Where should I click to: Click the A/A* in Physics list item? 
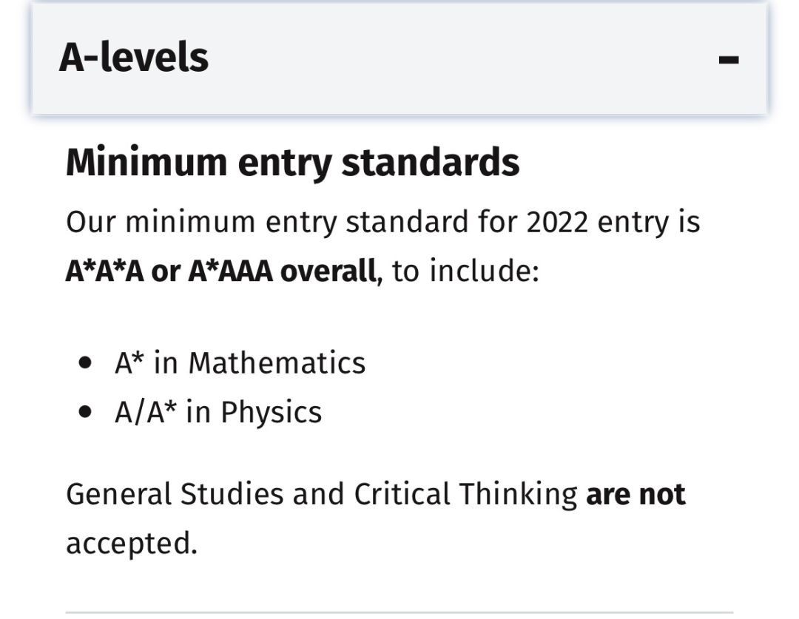[x=218, y=412]
